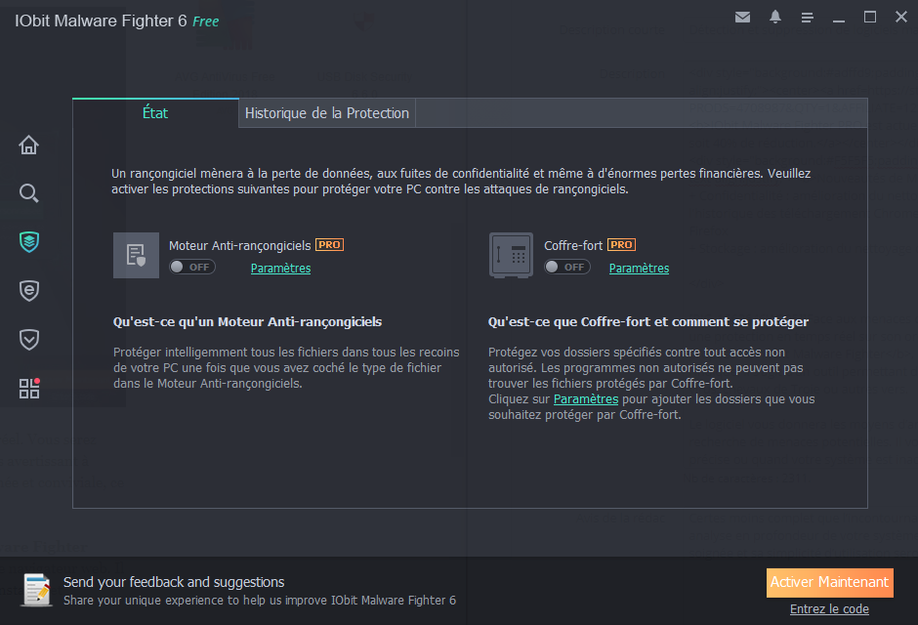Open the notifications bell icon

tap(775, 17)
